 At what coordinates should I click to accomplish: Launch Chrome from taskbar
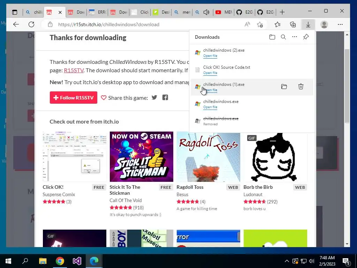(60, 261)
